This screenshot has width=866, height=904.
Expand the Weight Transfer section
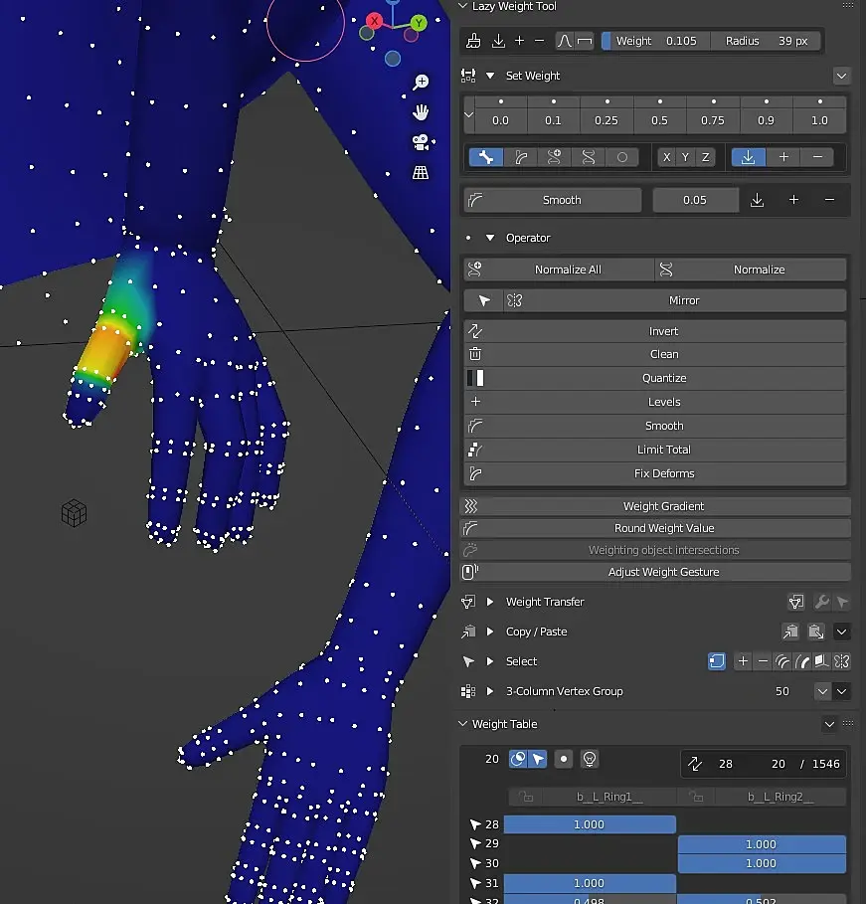pyautogui.click(x=490, y=602)
